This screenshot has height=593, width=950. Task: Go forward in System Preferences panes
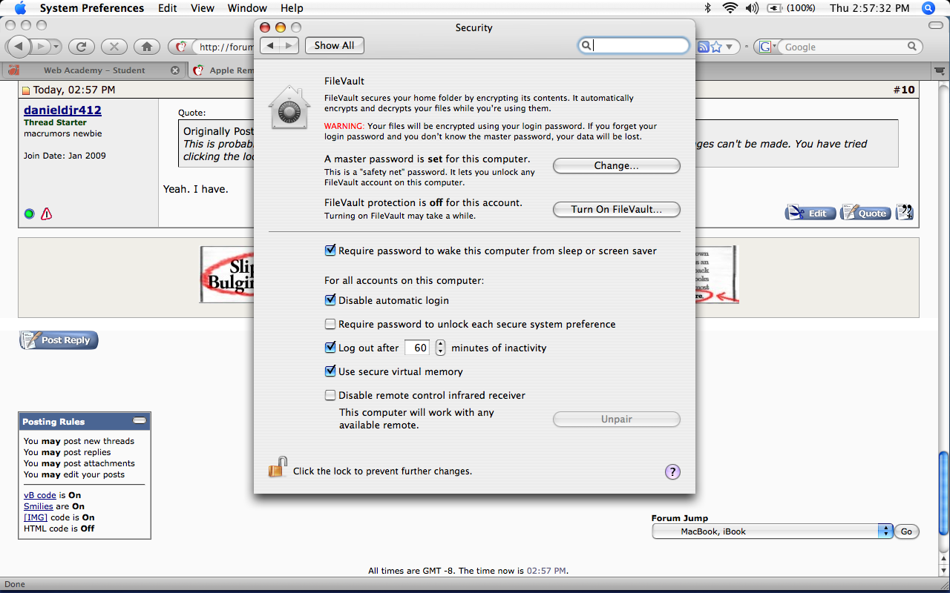point(289,46)
